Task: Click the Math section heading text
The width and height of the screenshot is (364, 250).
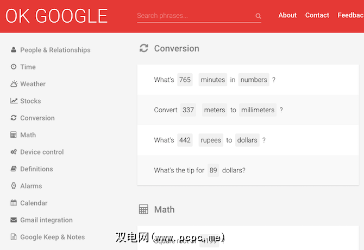Action: point(165,209)
